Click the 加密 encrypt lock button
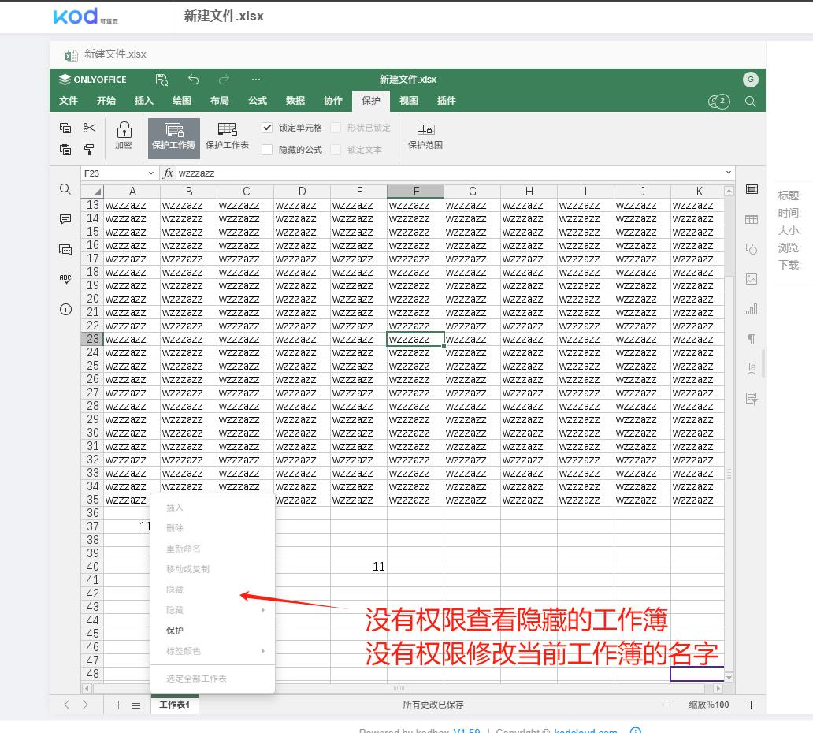813x733 pixels. [x=124, y=136]
